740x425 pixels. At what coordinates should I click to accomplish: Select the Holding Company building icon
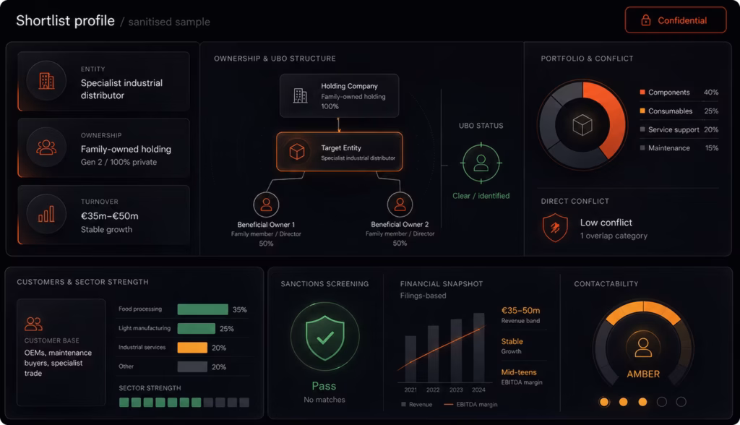click(300, 95)
